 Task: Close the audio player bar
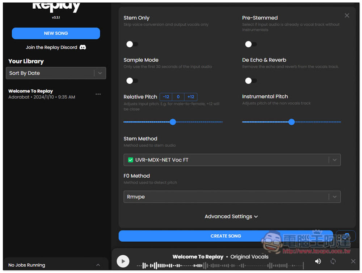(x=353, y=261)
